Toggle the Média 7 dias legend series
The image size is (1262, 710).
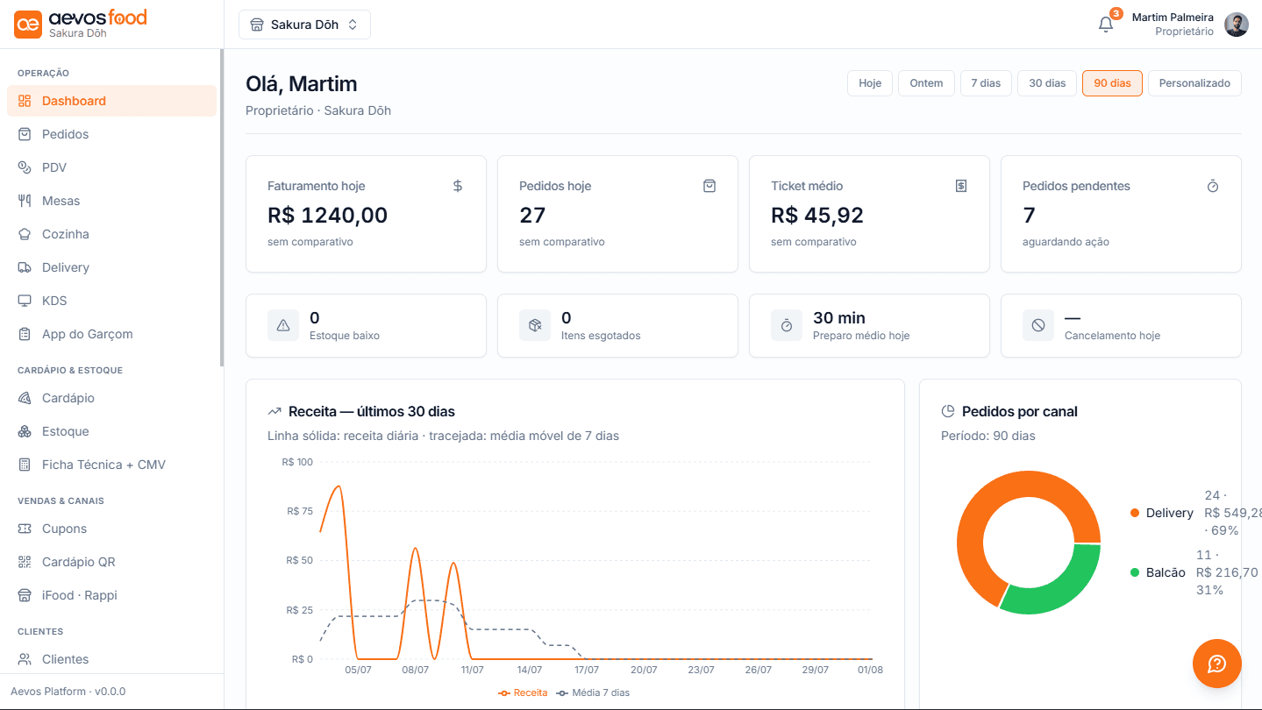593,692
